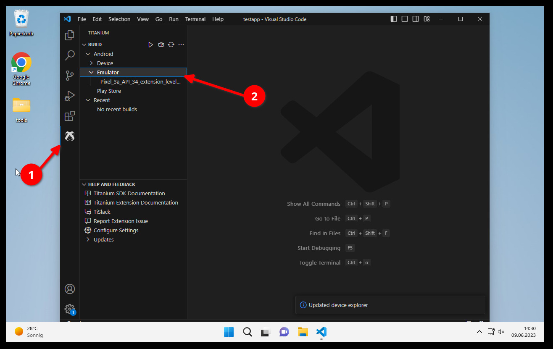Click VS Code icon on the taskbar
The width and height of the screenshot is (553, 349).
[x=321, y=332]
